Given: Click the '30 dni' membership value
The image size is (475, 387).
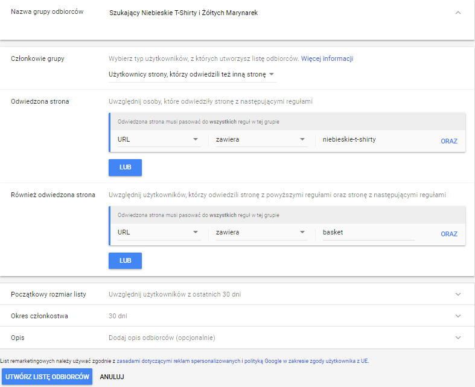Looking at the screenshot, I should [x=118, y=316].
